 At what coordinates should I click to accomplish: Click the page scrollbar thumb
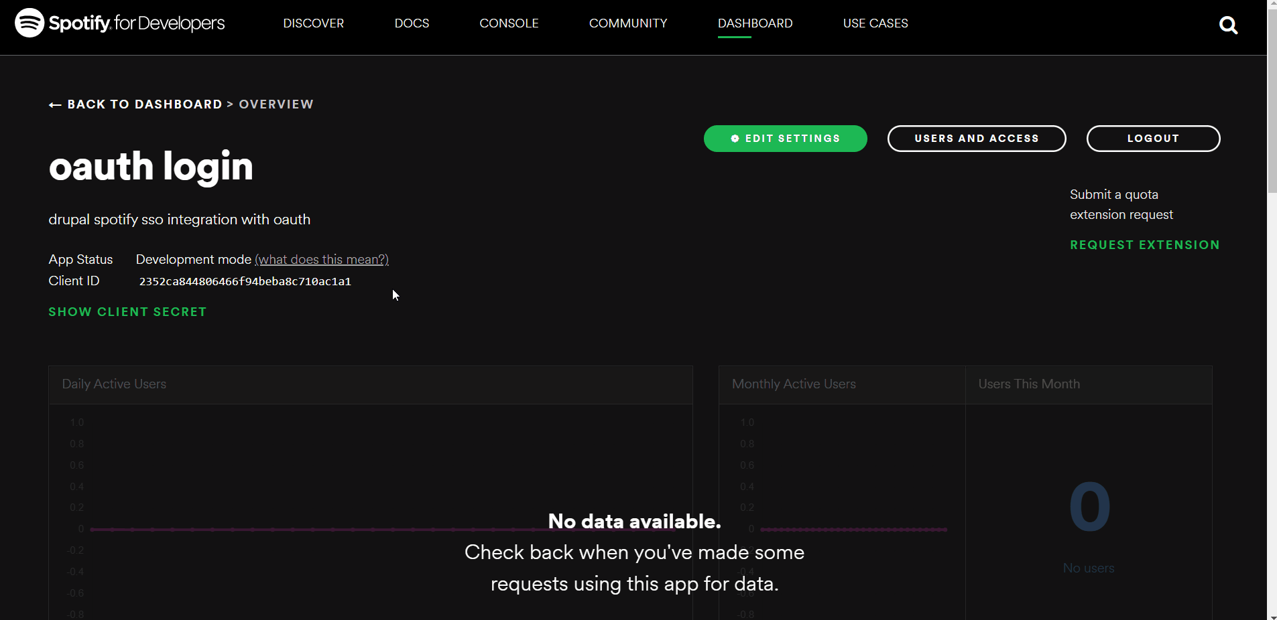(1272, 102)
